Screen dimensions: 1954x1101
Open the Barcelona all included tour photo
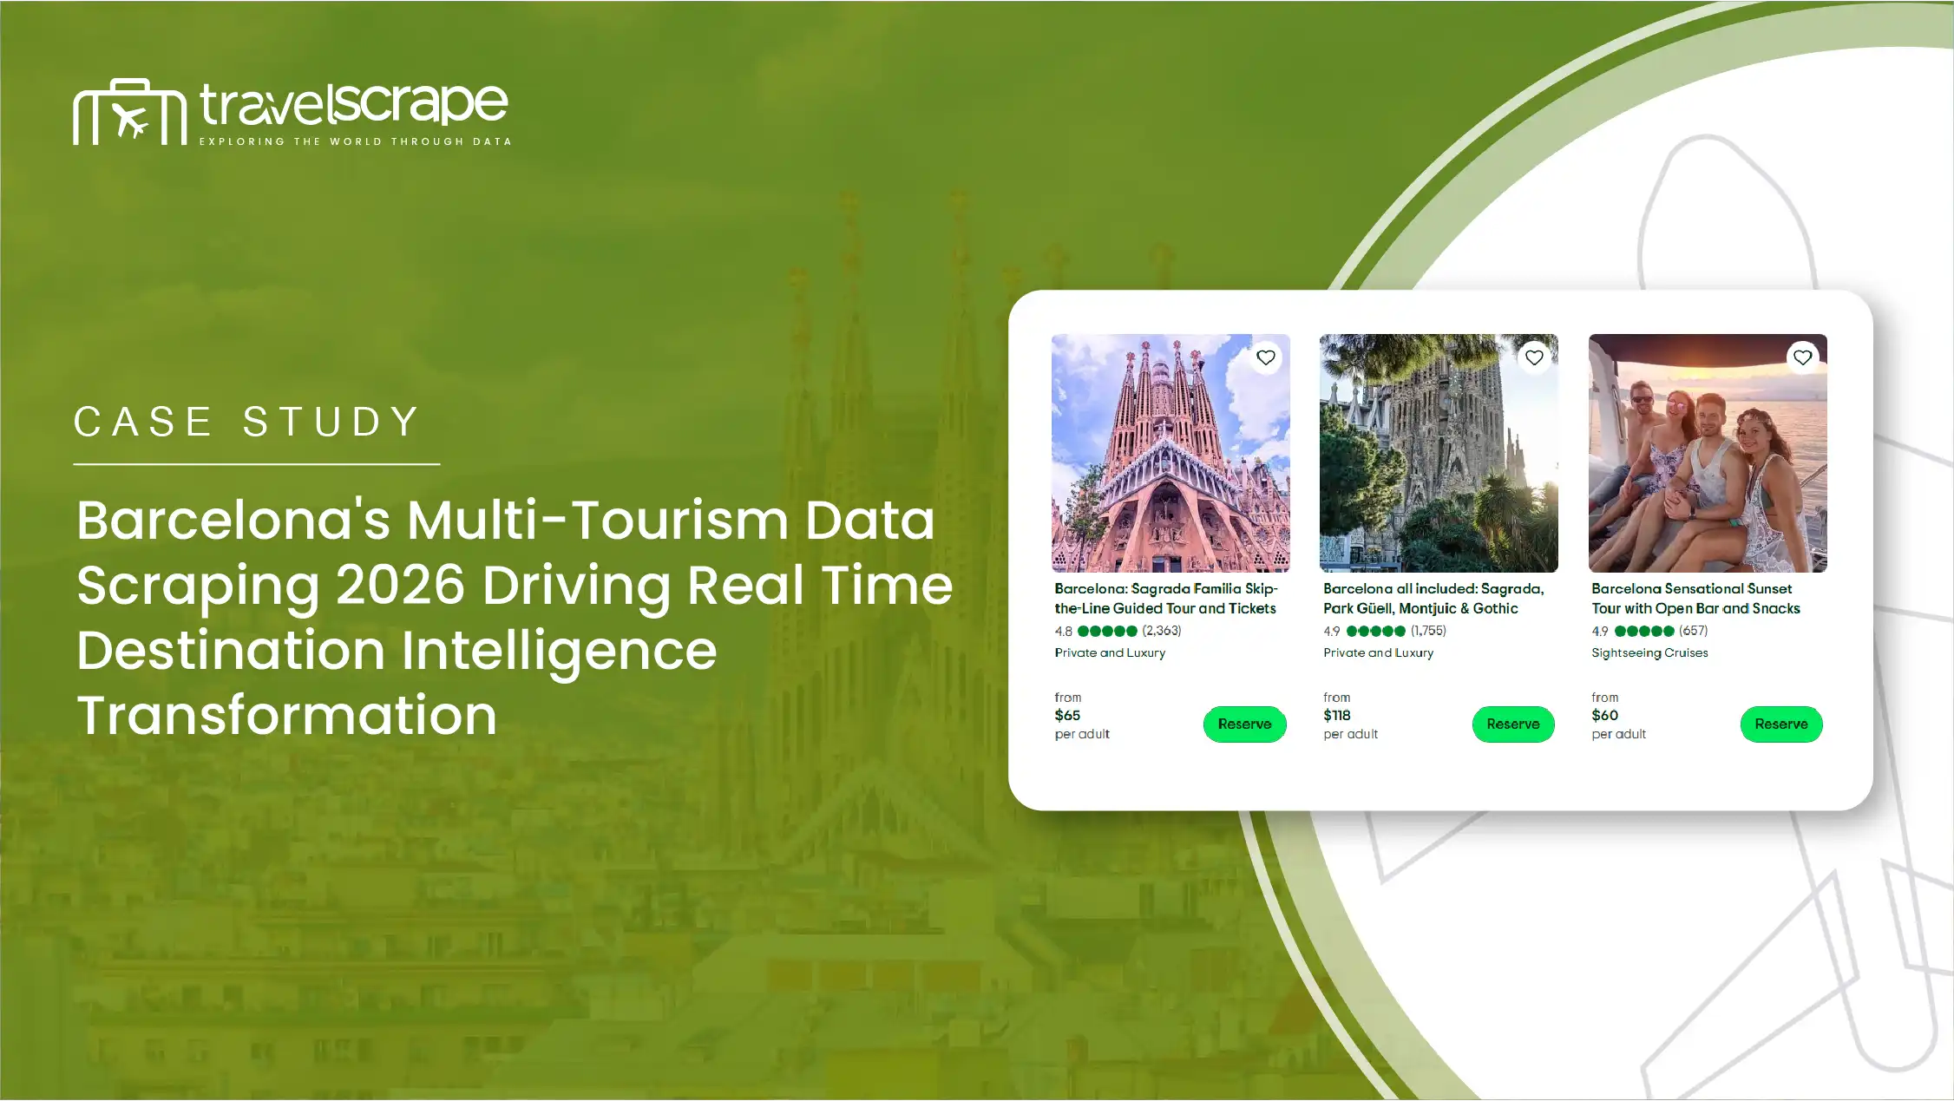click(1439, 453)
